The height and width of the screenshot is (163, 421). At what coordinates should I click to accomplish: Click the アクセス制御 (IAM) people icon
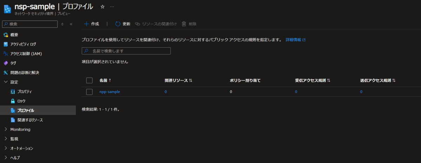click(6, 54)
